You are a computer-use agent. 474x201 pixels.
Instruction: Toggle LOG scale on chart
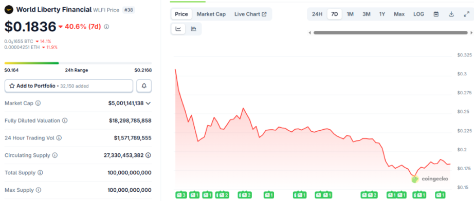point(418,14)
